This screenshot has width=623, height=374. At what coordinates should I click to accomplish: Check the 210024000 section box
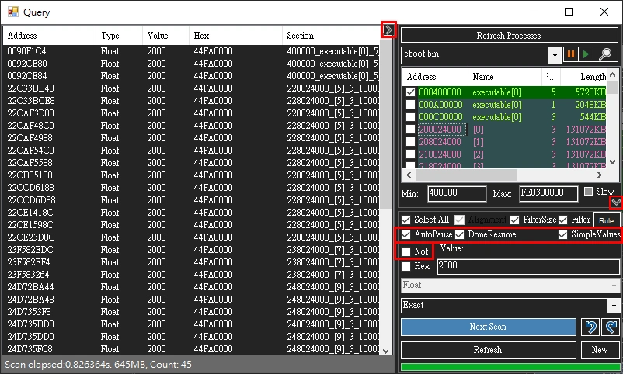pyautogui.click(x=410, y=154)
